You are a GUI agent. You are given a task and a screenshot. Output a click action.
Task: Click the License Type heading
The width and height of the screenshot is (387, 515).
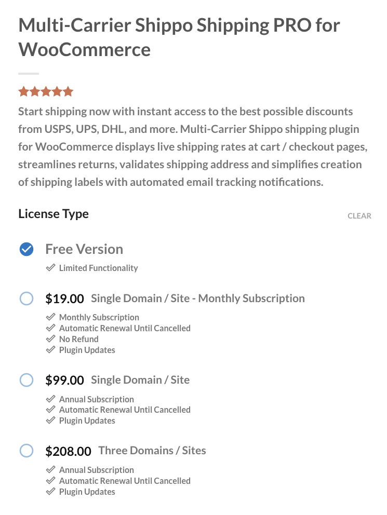(54, 214)
